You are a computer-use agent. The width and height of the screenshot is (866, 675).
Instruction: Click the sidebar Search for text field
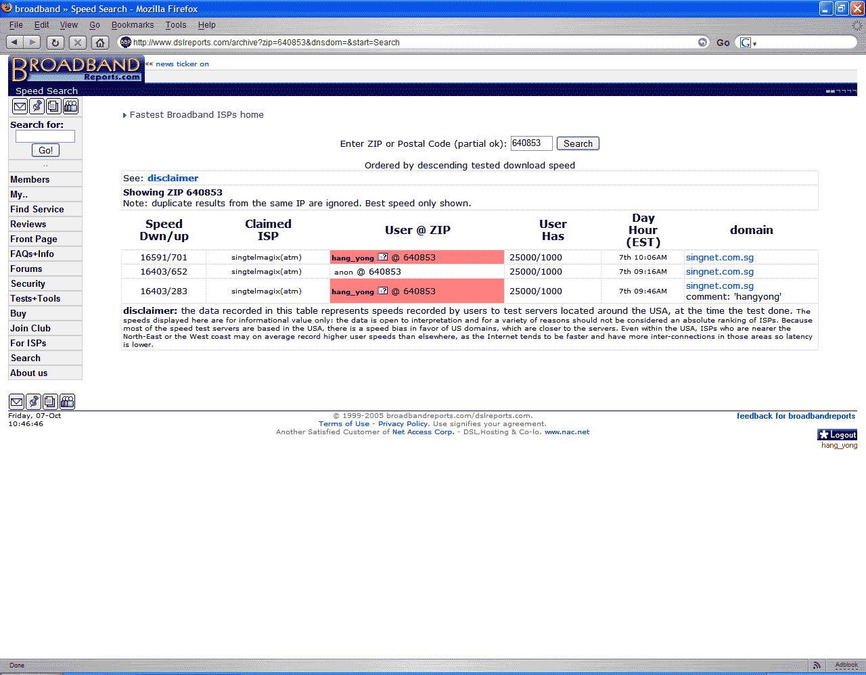click(45, 136)
